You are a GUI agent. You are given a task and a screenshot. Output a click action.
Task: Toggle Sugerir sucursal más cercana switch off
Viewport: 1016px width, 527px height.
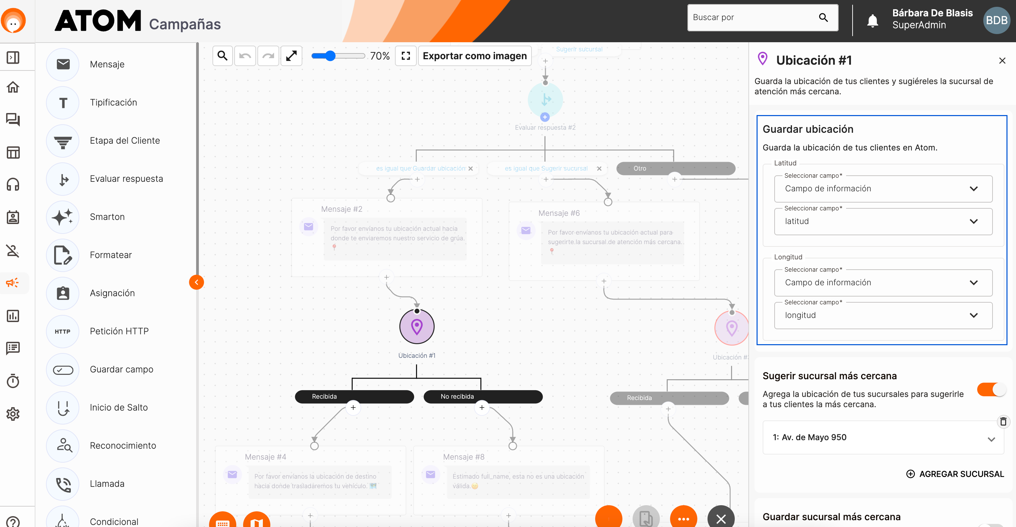(991, 390)
